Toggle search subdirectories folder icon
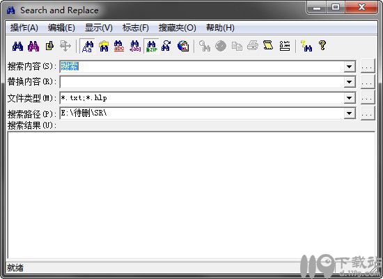The image size is (383, 279). tap(104, 46)
